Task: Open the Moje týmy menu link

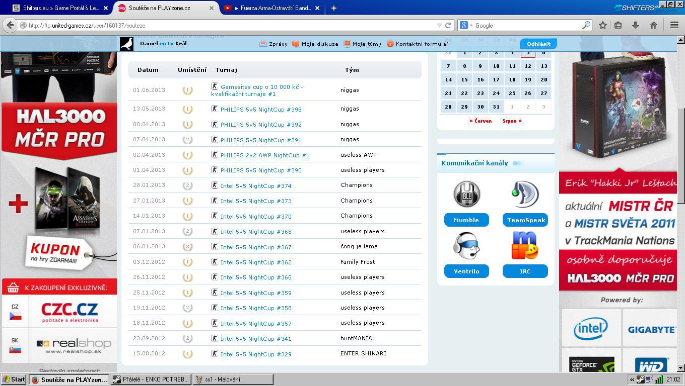Action: coord(367,44)
